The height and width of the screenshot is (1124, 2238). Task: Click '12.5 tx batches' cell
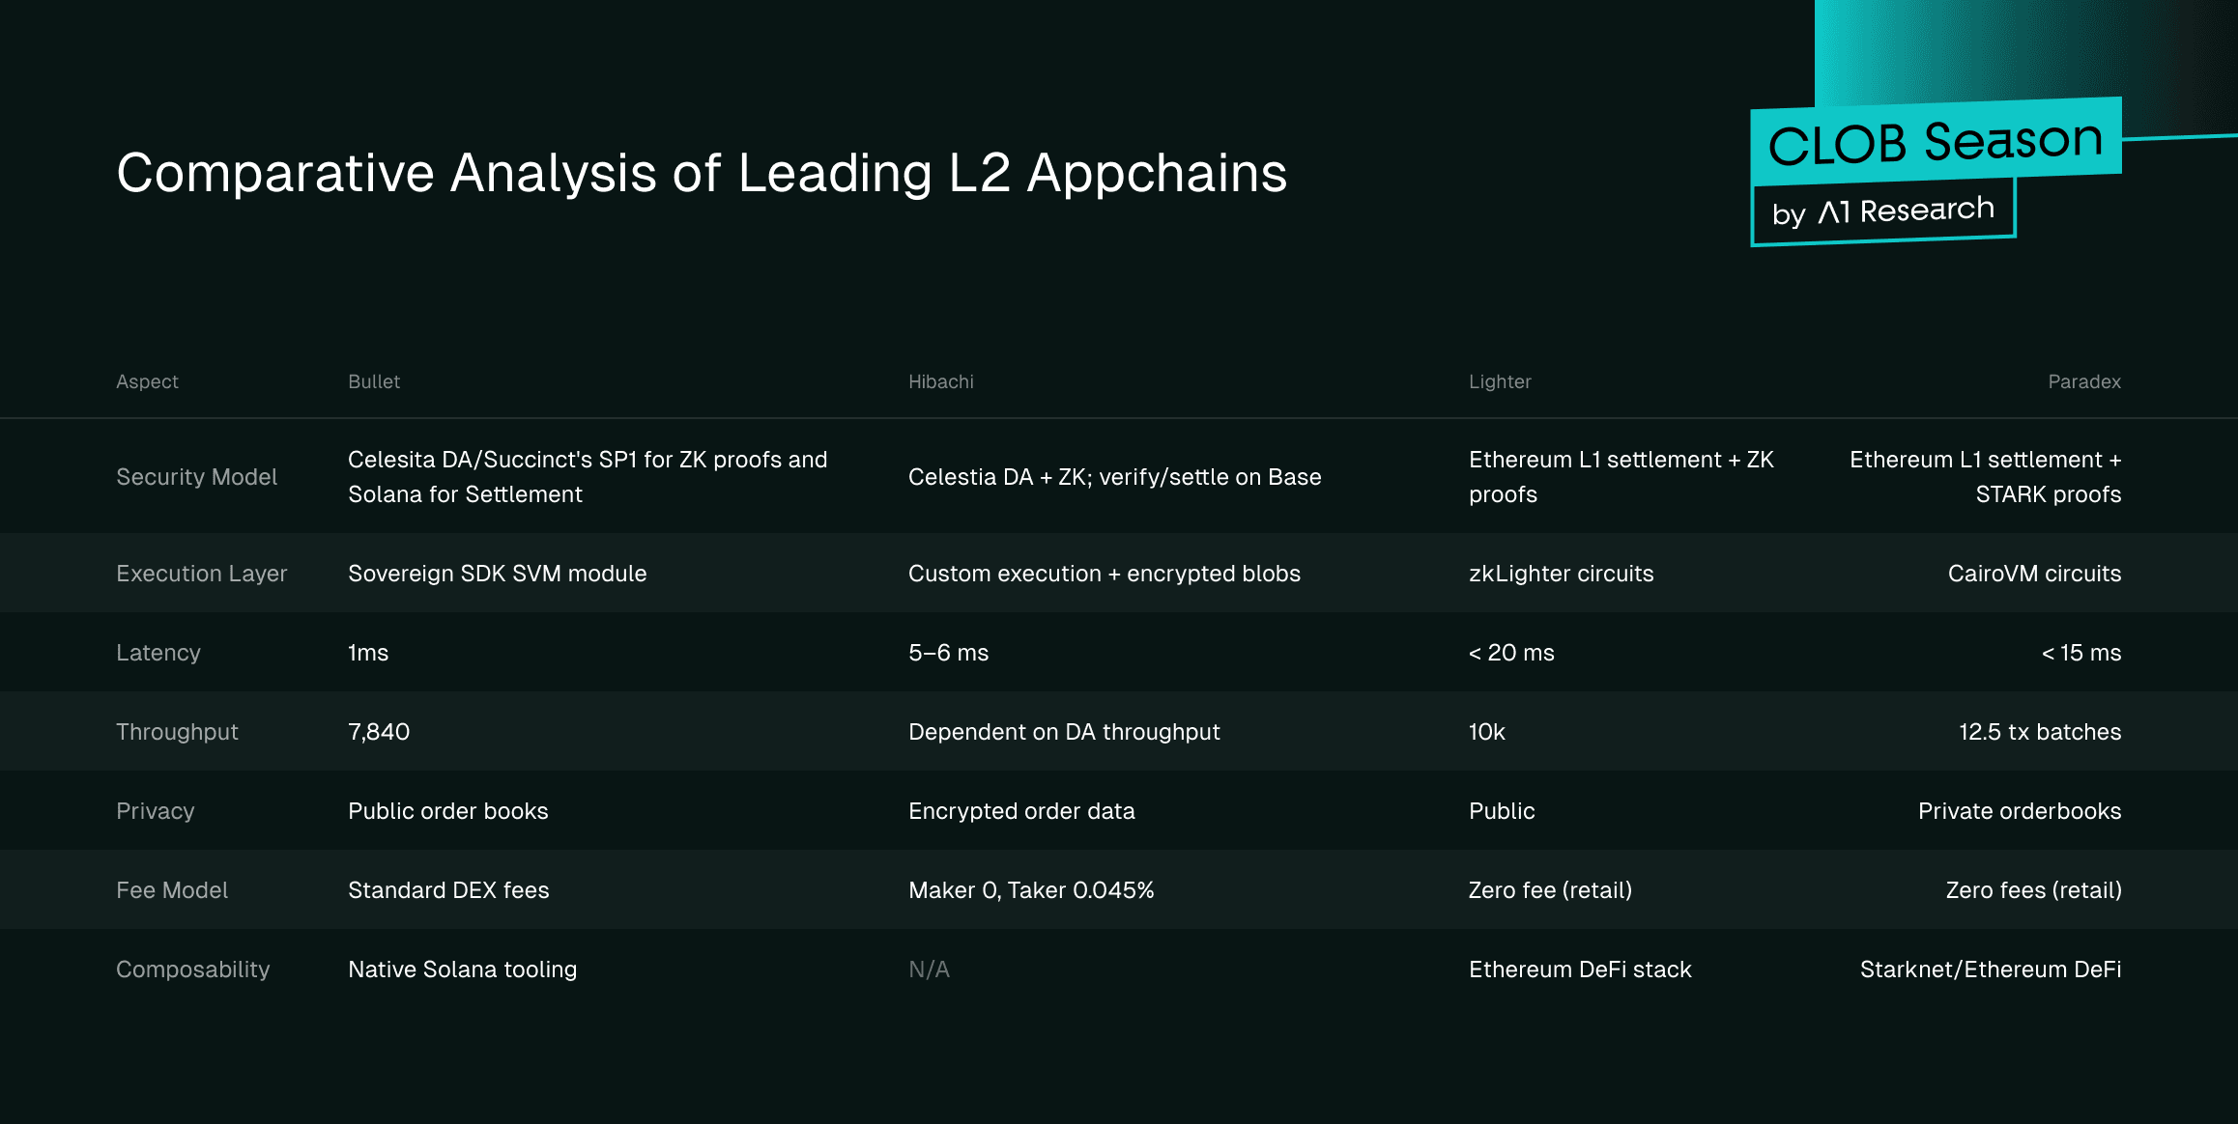pyautogui.click(x=2040, y=732)
